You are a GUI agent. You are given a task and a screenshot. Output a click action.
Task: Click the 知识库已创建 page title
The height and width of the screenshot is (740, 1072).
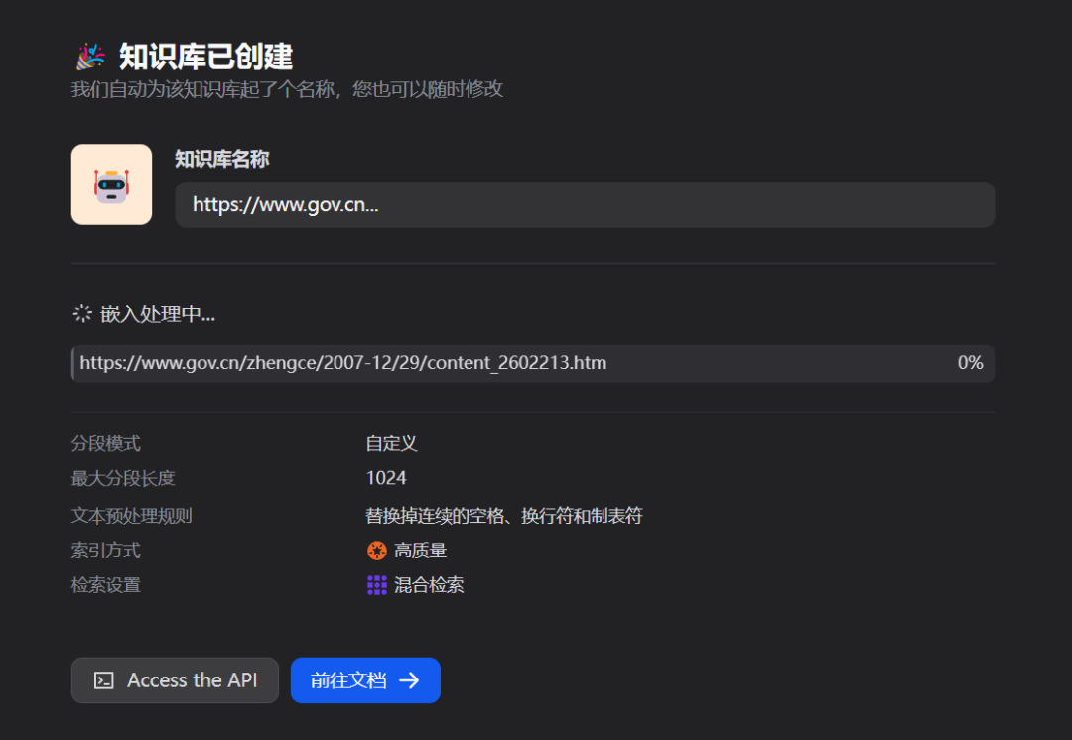tap(206, 56)
